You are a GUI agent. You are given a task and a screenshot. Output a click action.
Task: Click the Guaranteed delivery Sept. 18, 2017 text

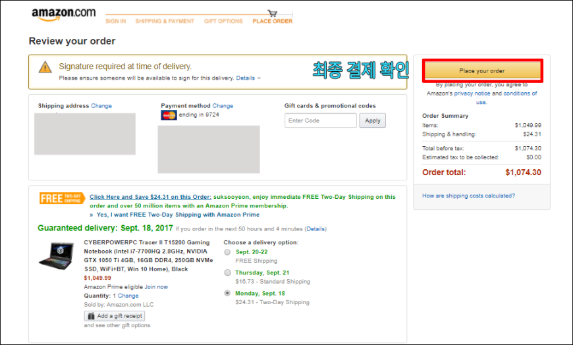[x=105, y=228]
